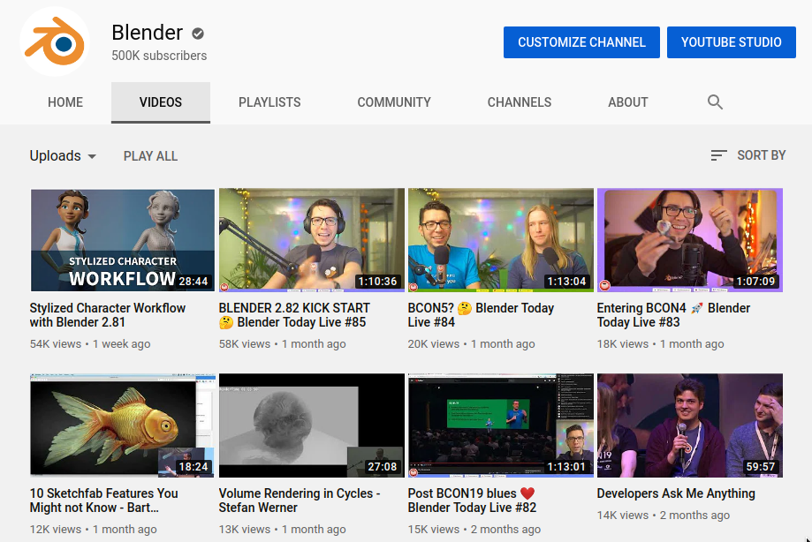Click the BCON5 Blender Today Live #84 title
812x542 pixels.
pos(481,315)
